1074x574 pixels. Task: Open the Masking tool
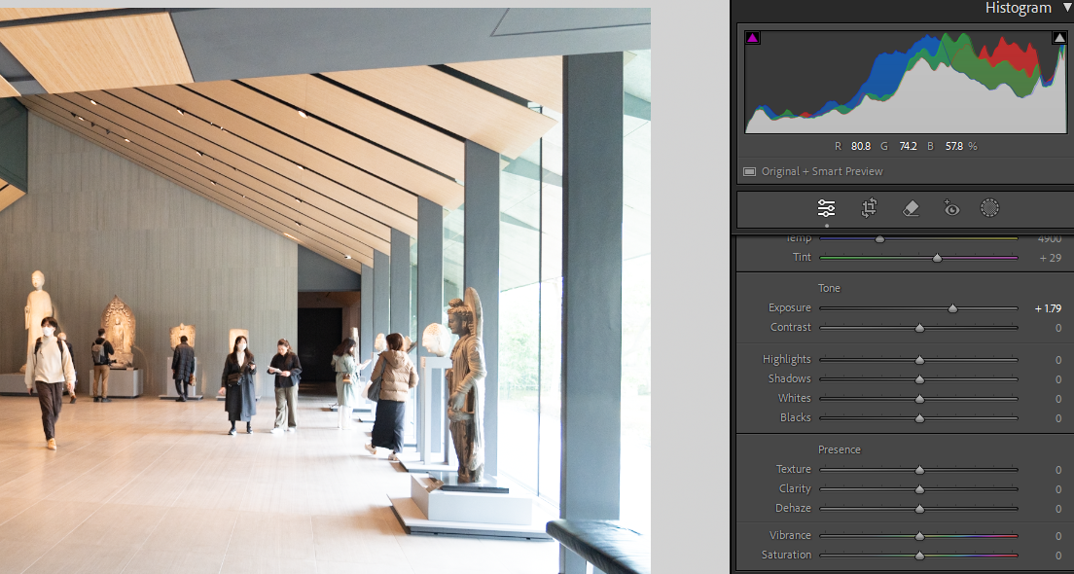click(989, 208)
